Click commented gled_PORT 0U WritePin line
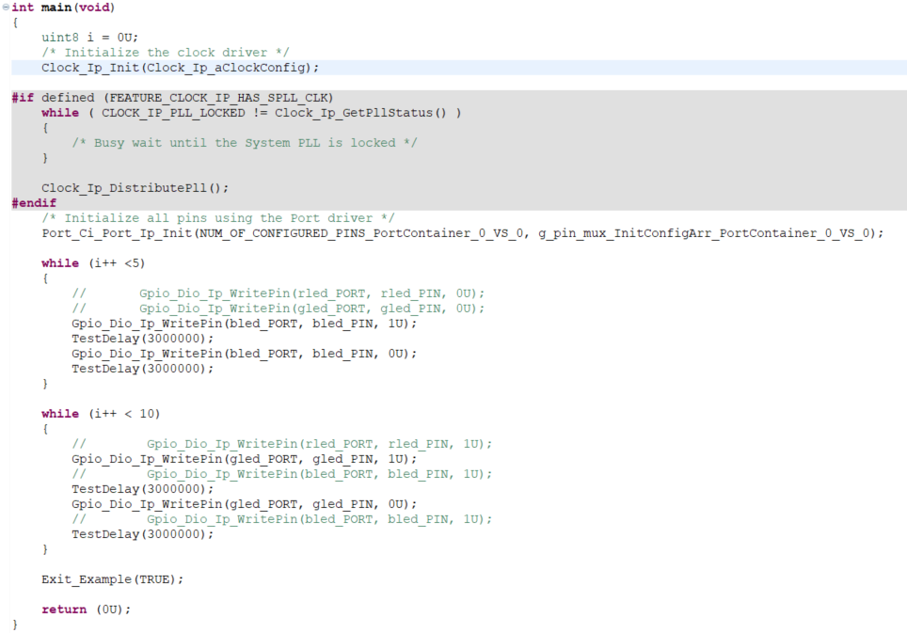This screenshot has height=633, width=907. click(278, 309)
